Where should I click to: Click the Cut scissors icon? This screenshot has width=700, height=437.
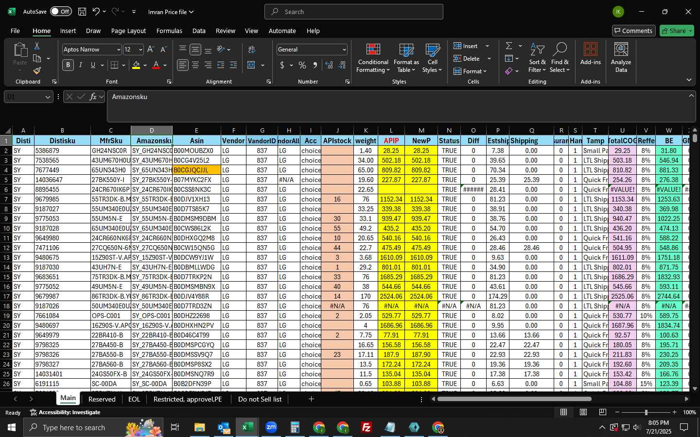coord(37,46)
